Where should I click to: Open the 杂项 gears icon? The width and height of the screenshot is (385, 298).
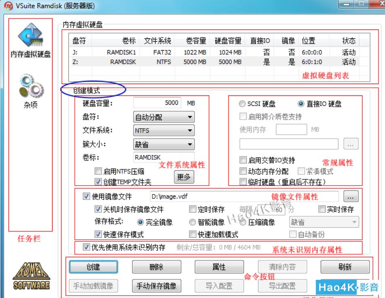(31, 91)
